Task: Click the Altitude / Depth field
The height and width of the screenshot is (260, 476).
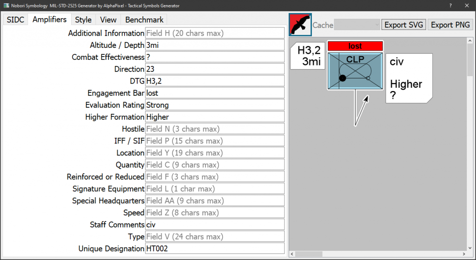Action: tap(215, 45)
